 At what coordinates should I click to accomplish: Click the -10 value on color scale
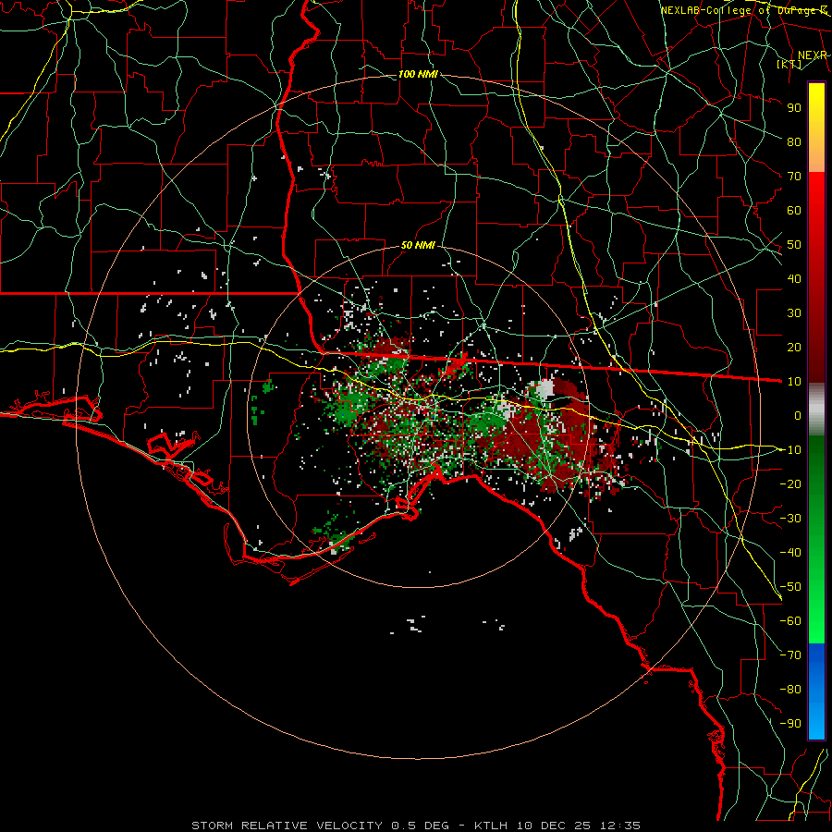click(x=790, y=450)
